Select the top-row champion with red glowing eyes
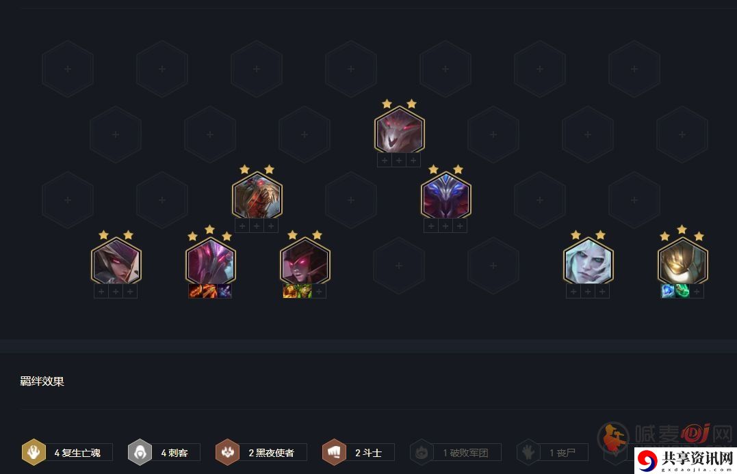The height and width of the screenshot is (474, 737). click(x=399, y=130)
